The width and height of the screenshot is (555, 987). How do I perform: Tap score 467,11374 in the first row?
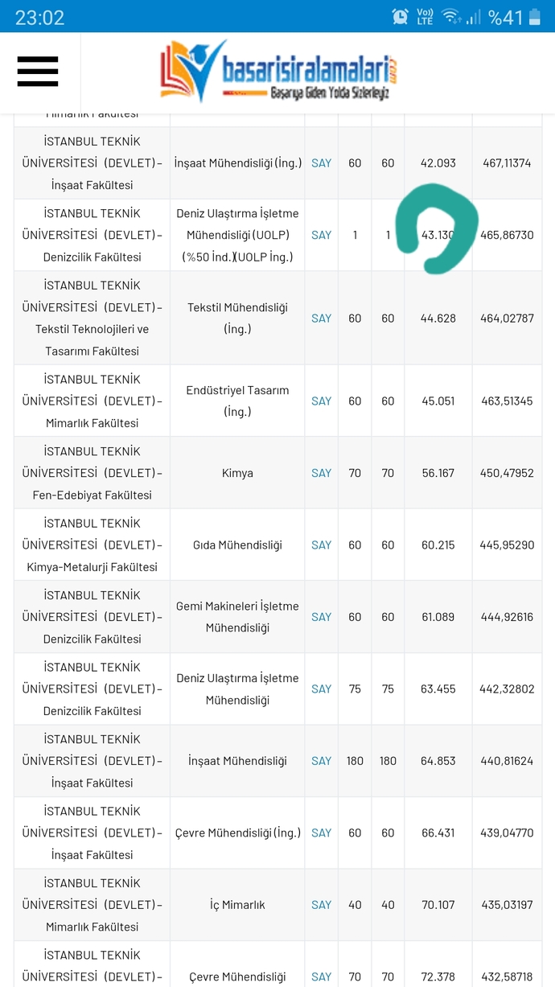(507, 162)
